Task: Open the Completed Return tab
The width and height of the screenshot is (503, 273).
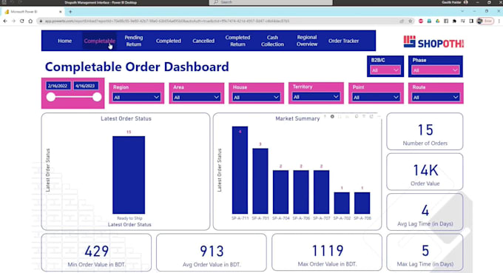Action: coord(237,41)
